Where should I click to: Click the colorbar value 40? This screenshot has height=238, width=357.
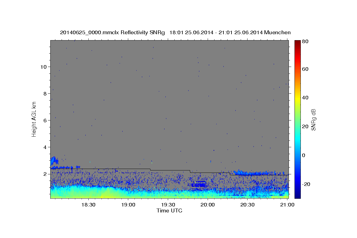[x=306, y=98]
